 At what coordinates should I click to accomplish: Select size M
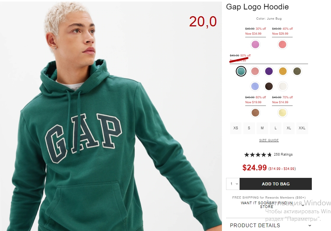click(262, 128)
